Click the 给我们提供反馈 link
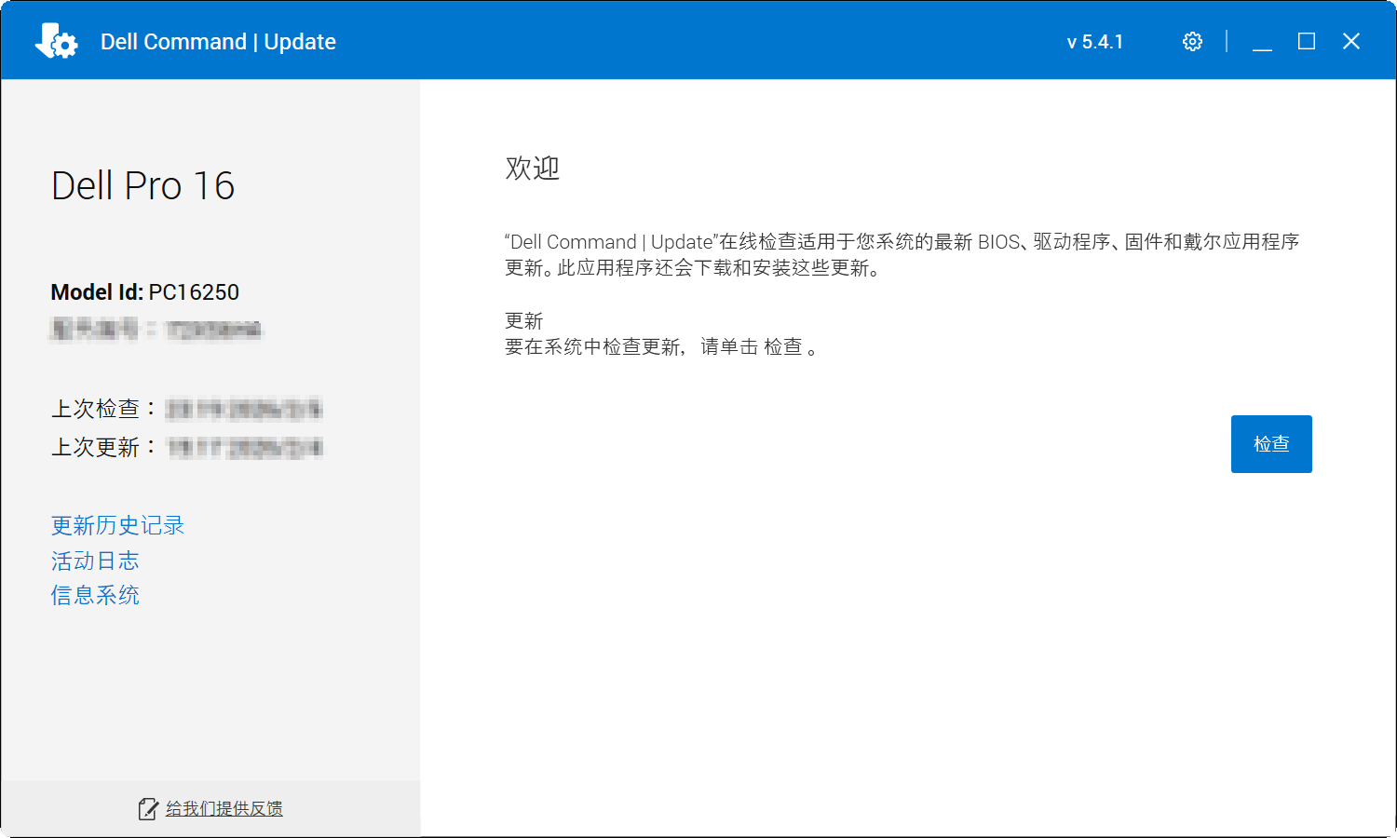1397x838 pixels. [x=224, y=808]
